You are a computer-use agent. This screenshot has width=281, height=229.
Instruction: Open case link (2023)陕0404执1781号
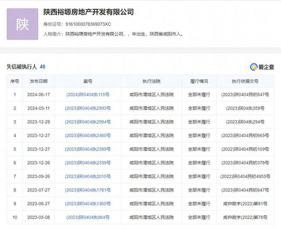click(x=88, y=190)
